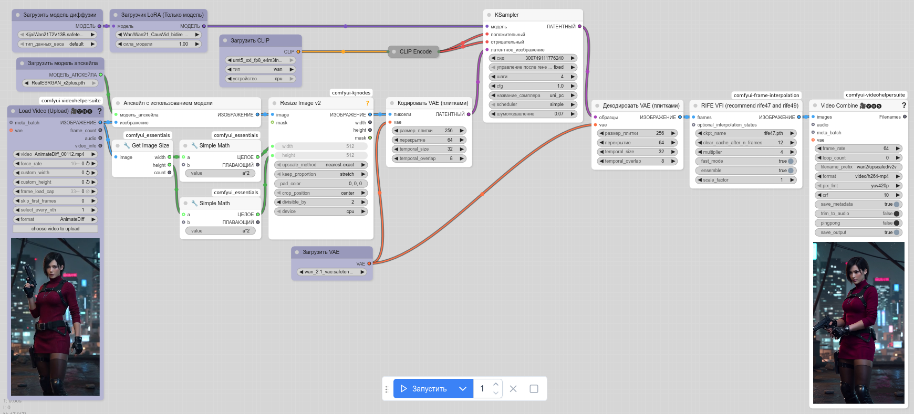This screenshot has width=914, height=414.
Task: Edit filename_prefix field in Video Combine
Action: tap(859, 167)
